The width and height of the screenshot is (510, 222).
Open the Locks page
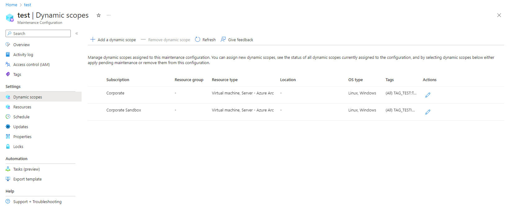point(18,147)
